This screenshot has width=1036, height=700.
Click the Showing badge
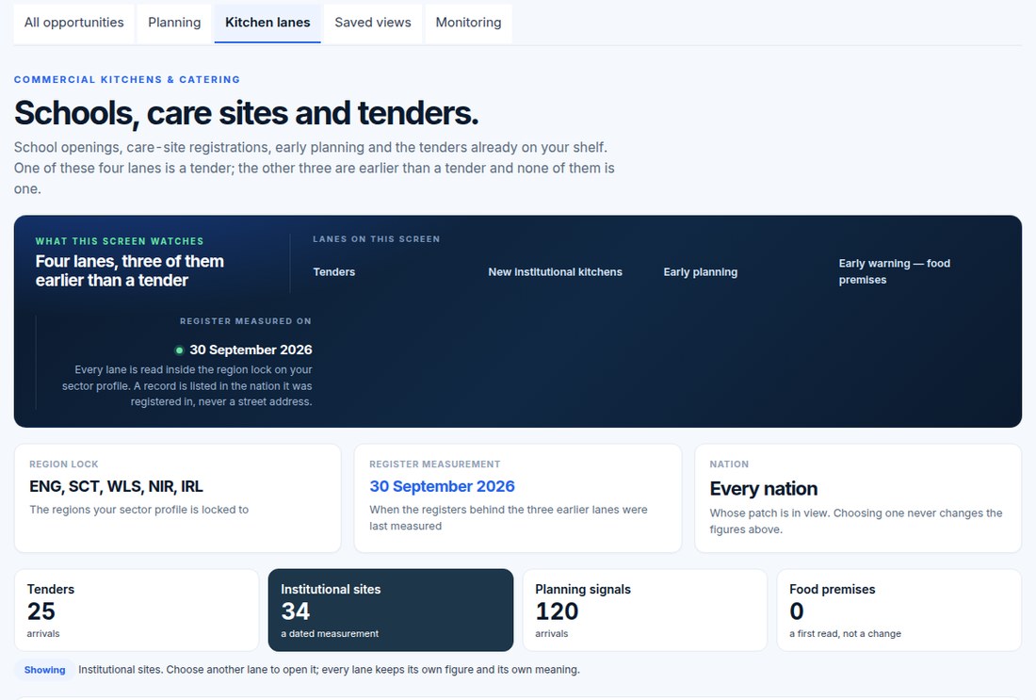tap(45, 670)
